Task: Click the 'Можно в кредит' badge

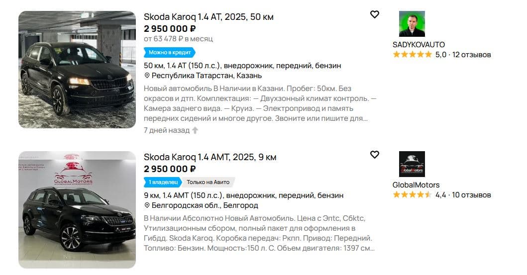Action: tap(169, 52)
